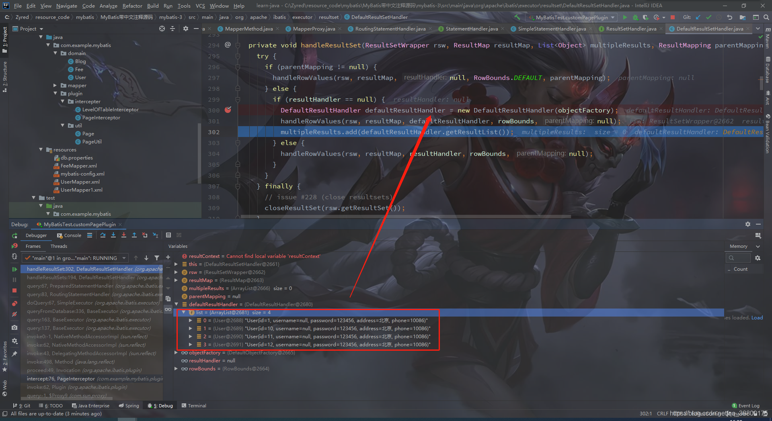Click Step Into icon in debugger toolbar
Screen dimensions: 772x421
pos(113,235)
